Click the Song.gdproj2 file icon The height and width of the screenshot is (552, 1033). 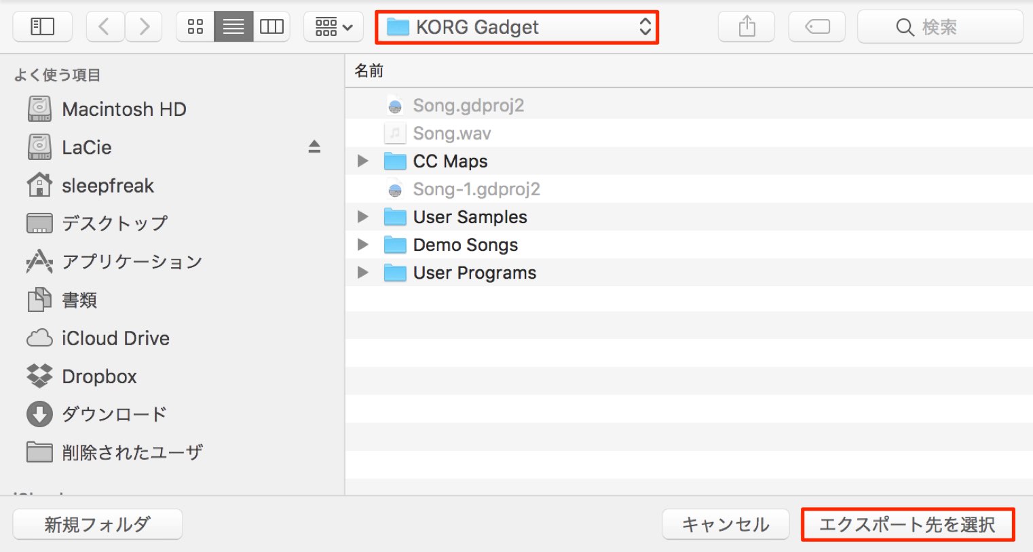(395, 105)
